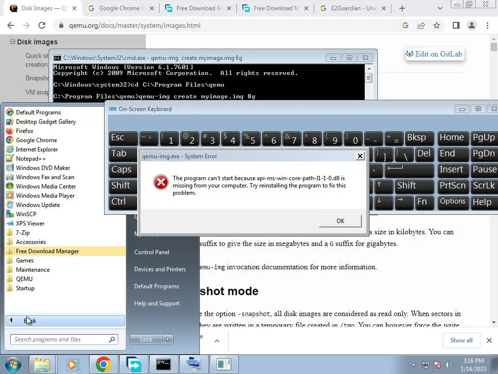Show hidden system tray icons
The width and height of the screenshot is (498, 374).
[413, 365]
